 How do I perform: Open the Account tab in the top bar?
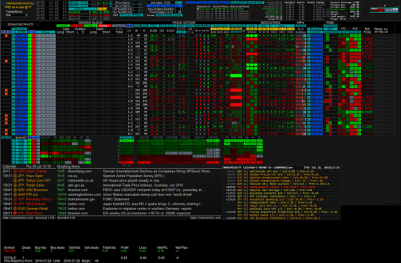click(213, 3)
